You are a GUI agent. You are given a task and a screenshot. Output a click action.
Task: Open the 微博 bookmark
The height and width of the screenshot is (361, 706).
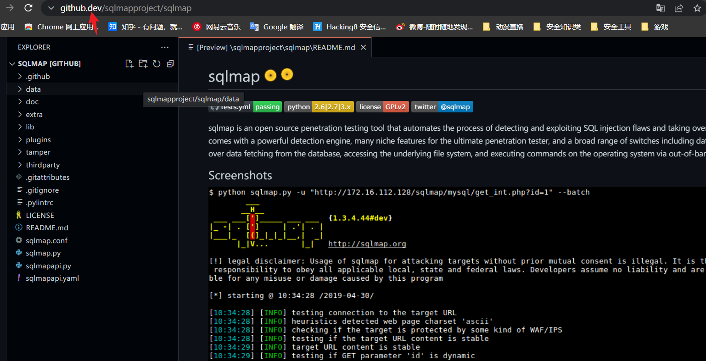[x=434, y=27]
